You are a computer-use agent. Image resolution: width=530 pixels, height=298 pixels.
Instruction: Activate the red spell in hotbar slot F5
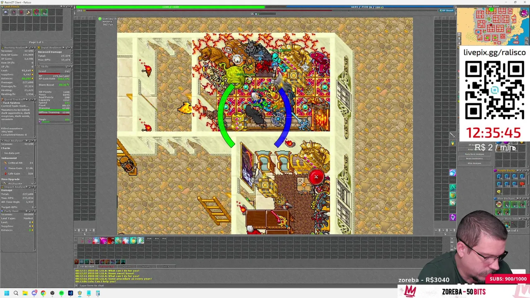111,240
